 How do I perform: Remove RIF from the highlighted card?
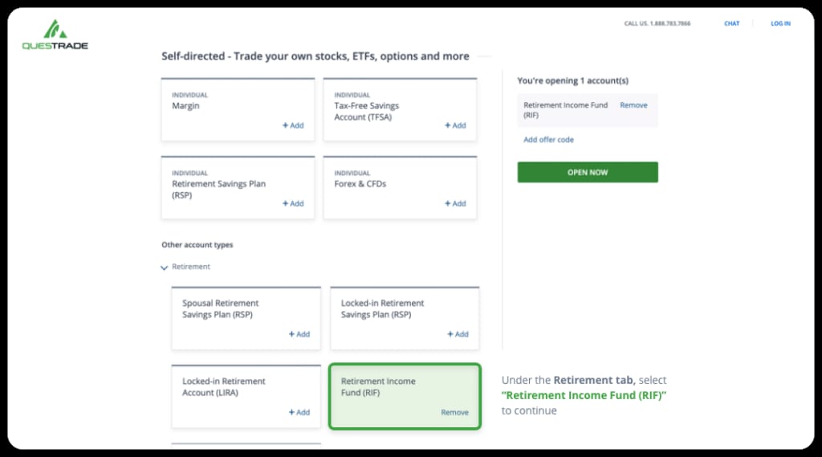[454, 412]
